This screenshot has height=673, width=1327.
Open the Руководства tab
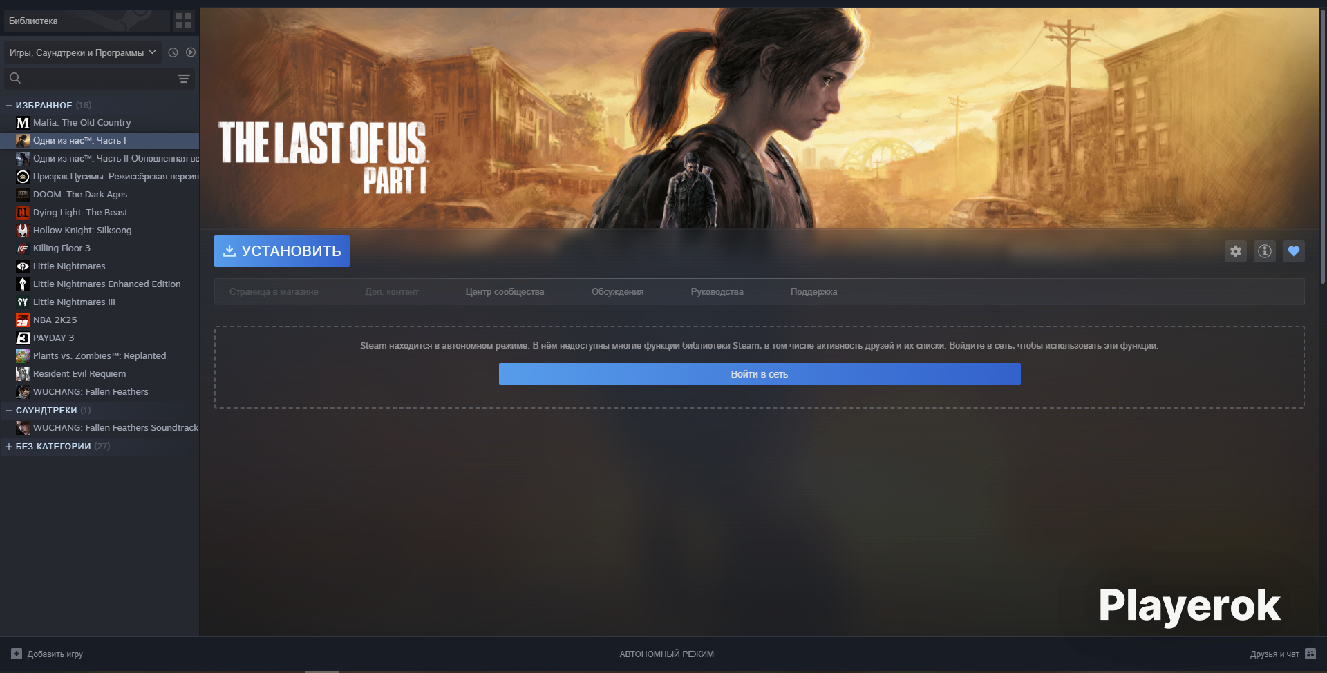click(717, 292)
